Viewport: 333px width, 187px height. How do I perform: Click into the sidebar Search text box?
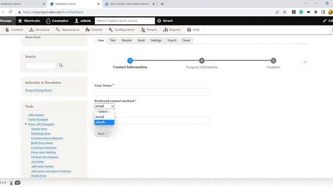(41, 65)
